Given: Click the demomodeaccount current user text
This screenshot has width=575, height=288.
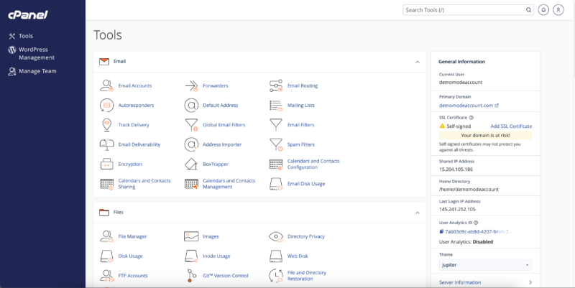Looking at the screenshot, I should 461,83.
